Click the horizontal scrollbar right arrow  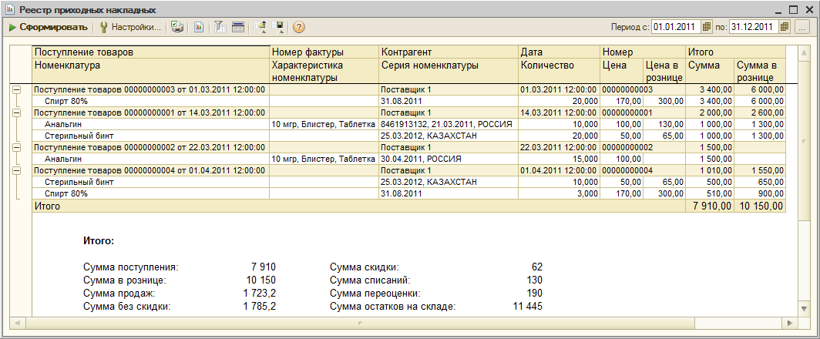pos(790,324)
